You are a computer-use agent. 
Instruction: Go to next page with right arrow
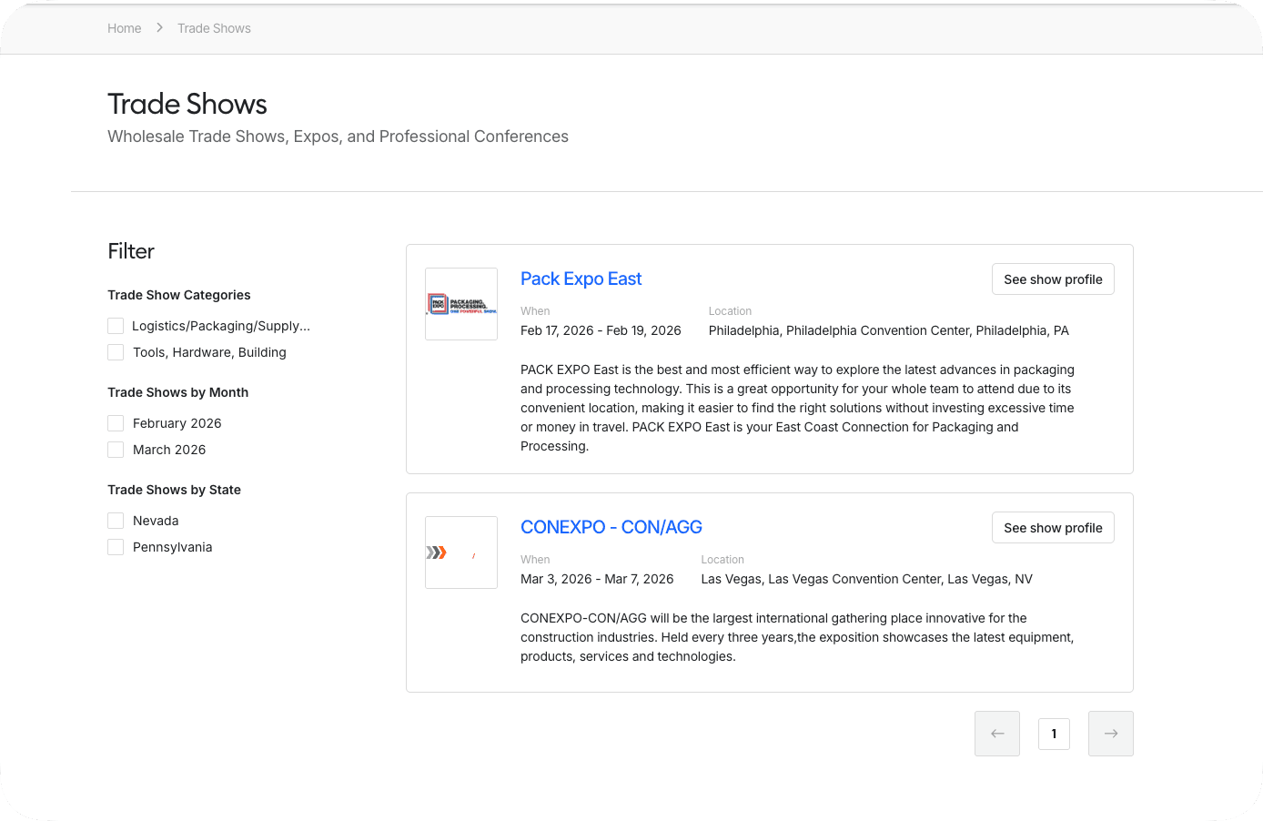tap(1111, 734)
